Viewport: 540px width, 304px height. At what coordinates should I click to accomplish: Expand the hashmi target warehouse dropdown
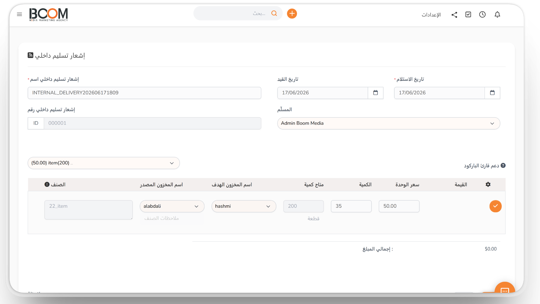(x=244, y=206)
